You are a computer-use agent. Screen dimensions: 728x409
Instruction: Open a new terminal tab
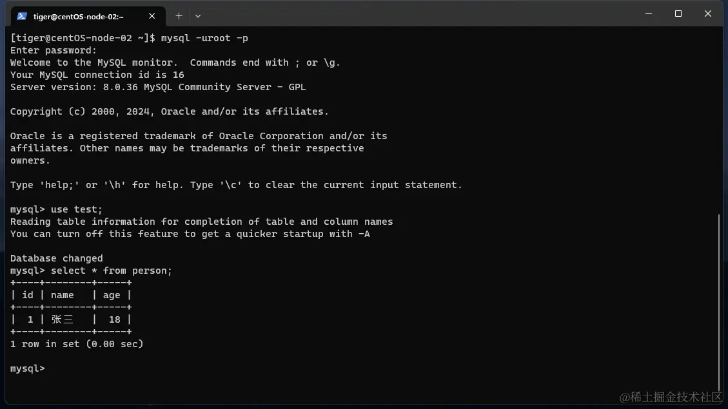[179, 16]
